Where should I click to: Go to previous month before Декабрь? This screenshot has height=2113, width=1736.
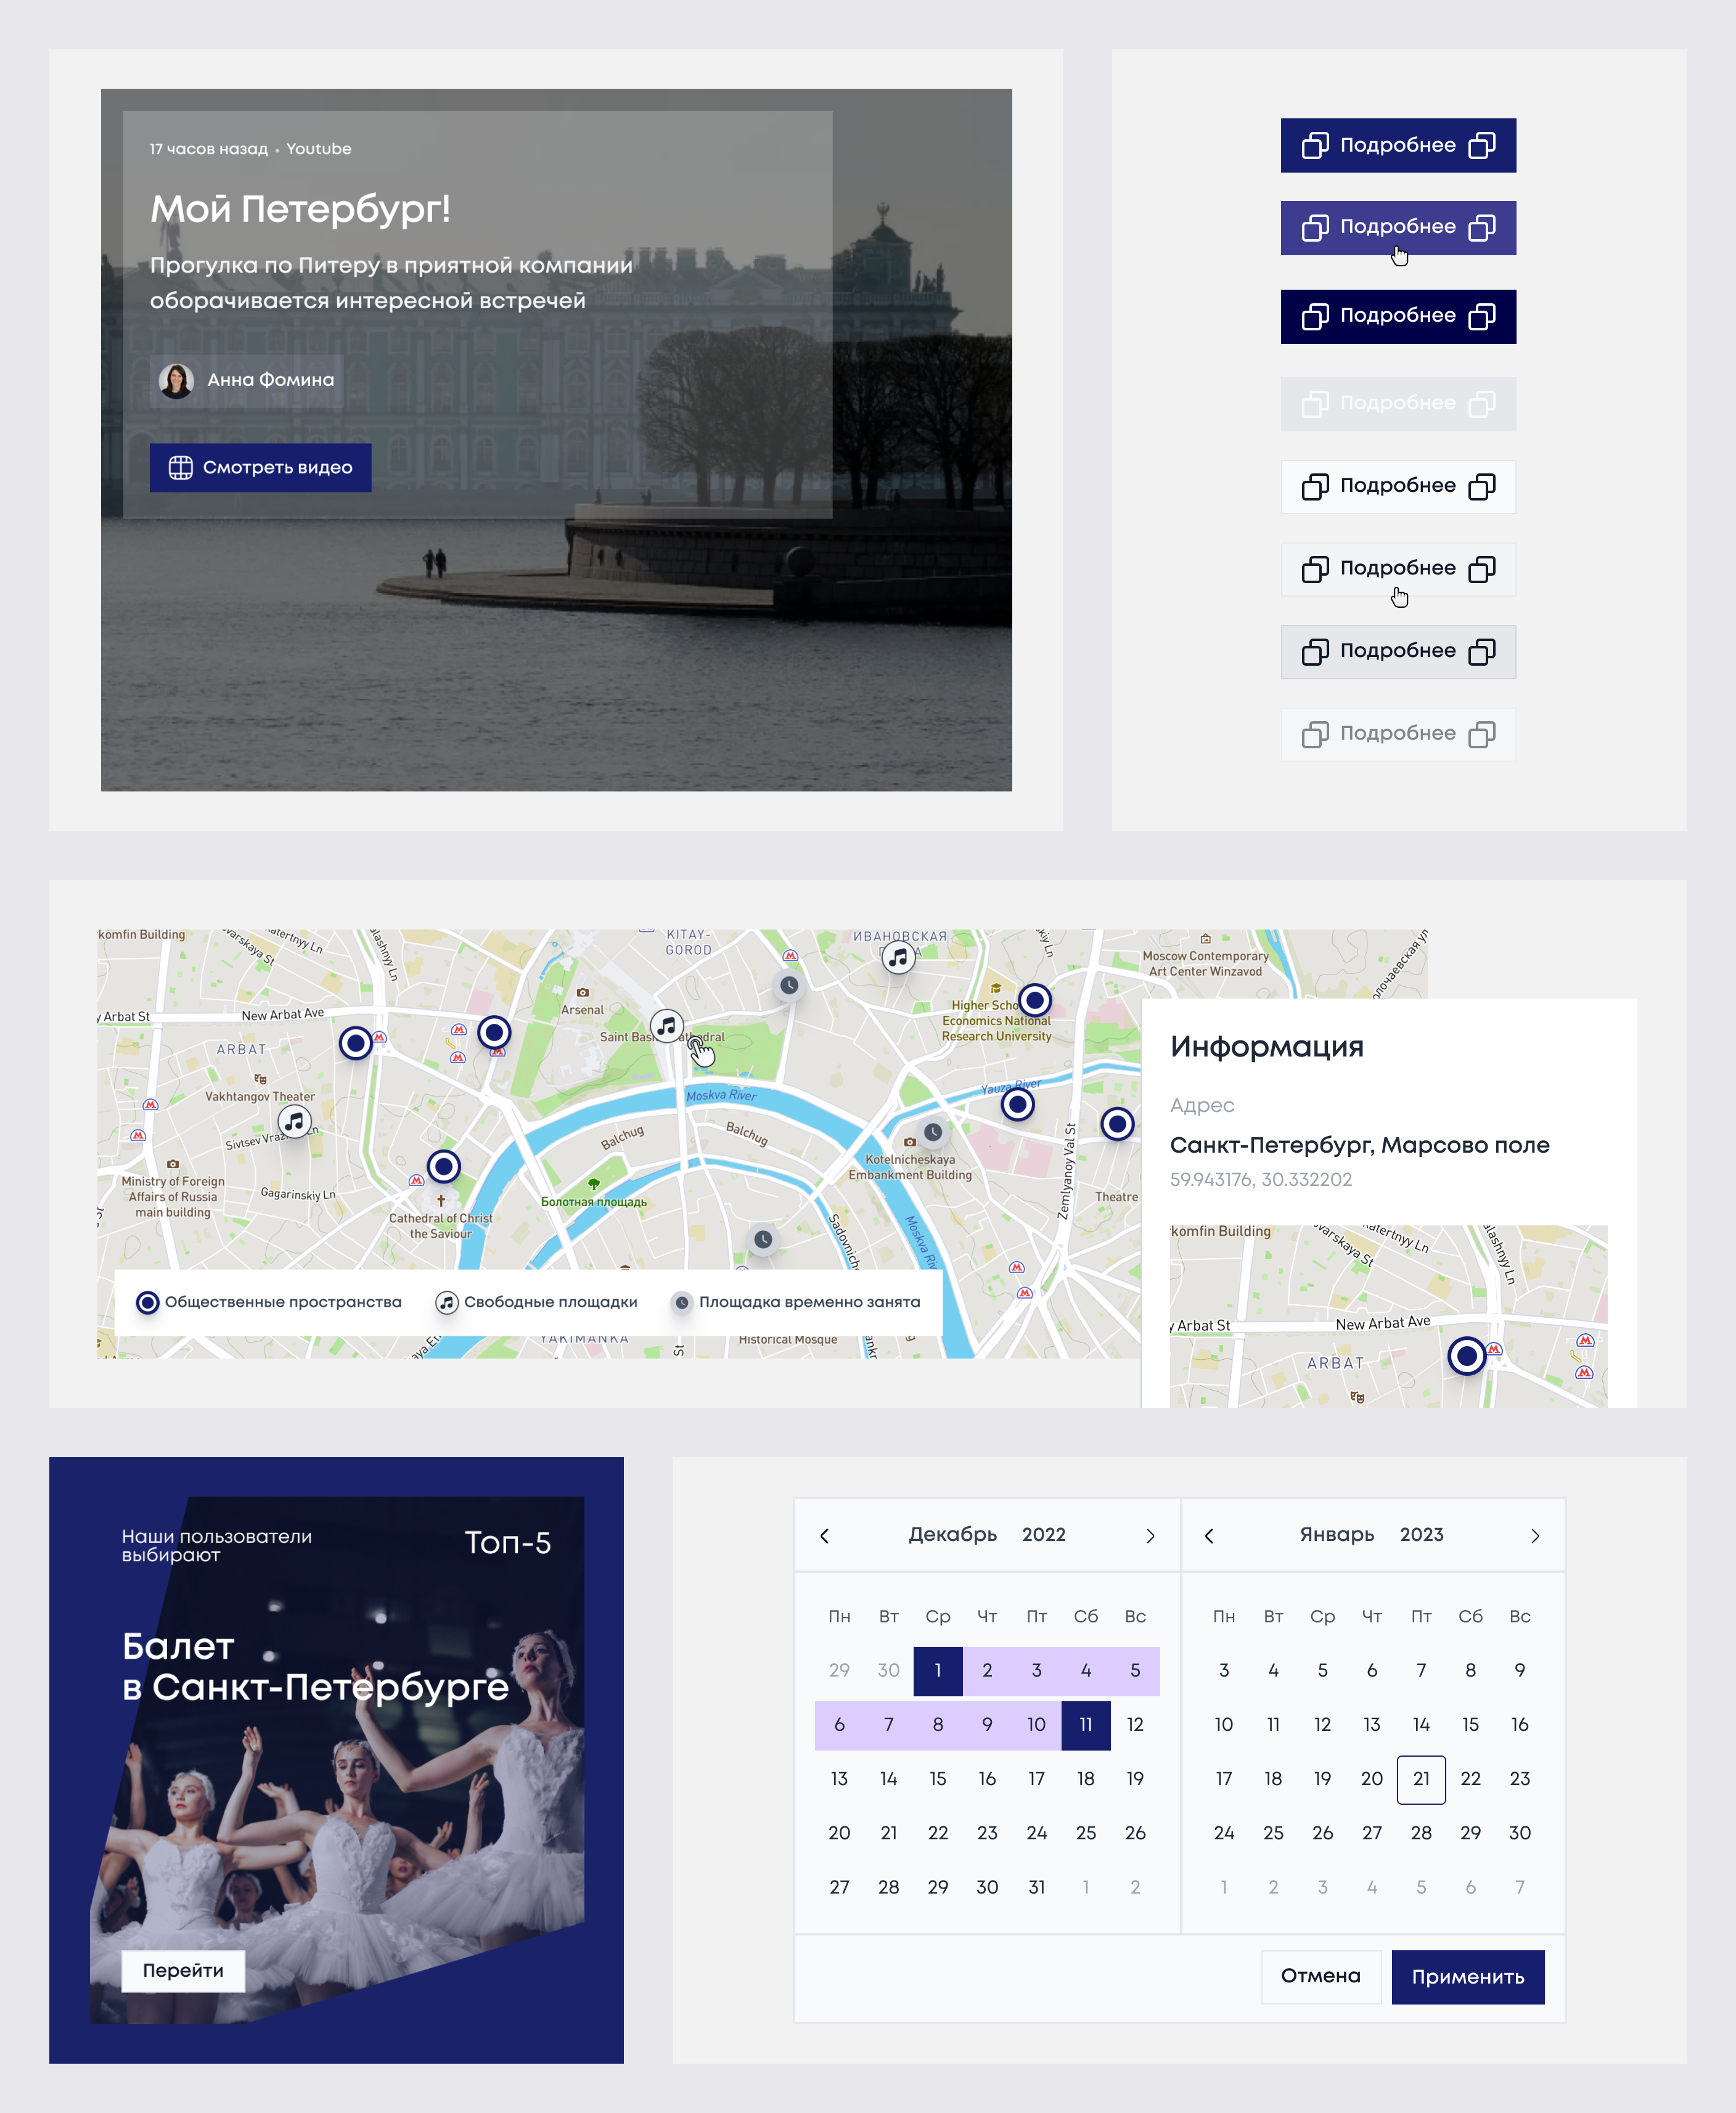pyautogui.click(x=825, y=1536)
